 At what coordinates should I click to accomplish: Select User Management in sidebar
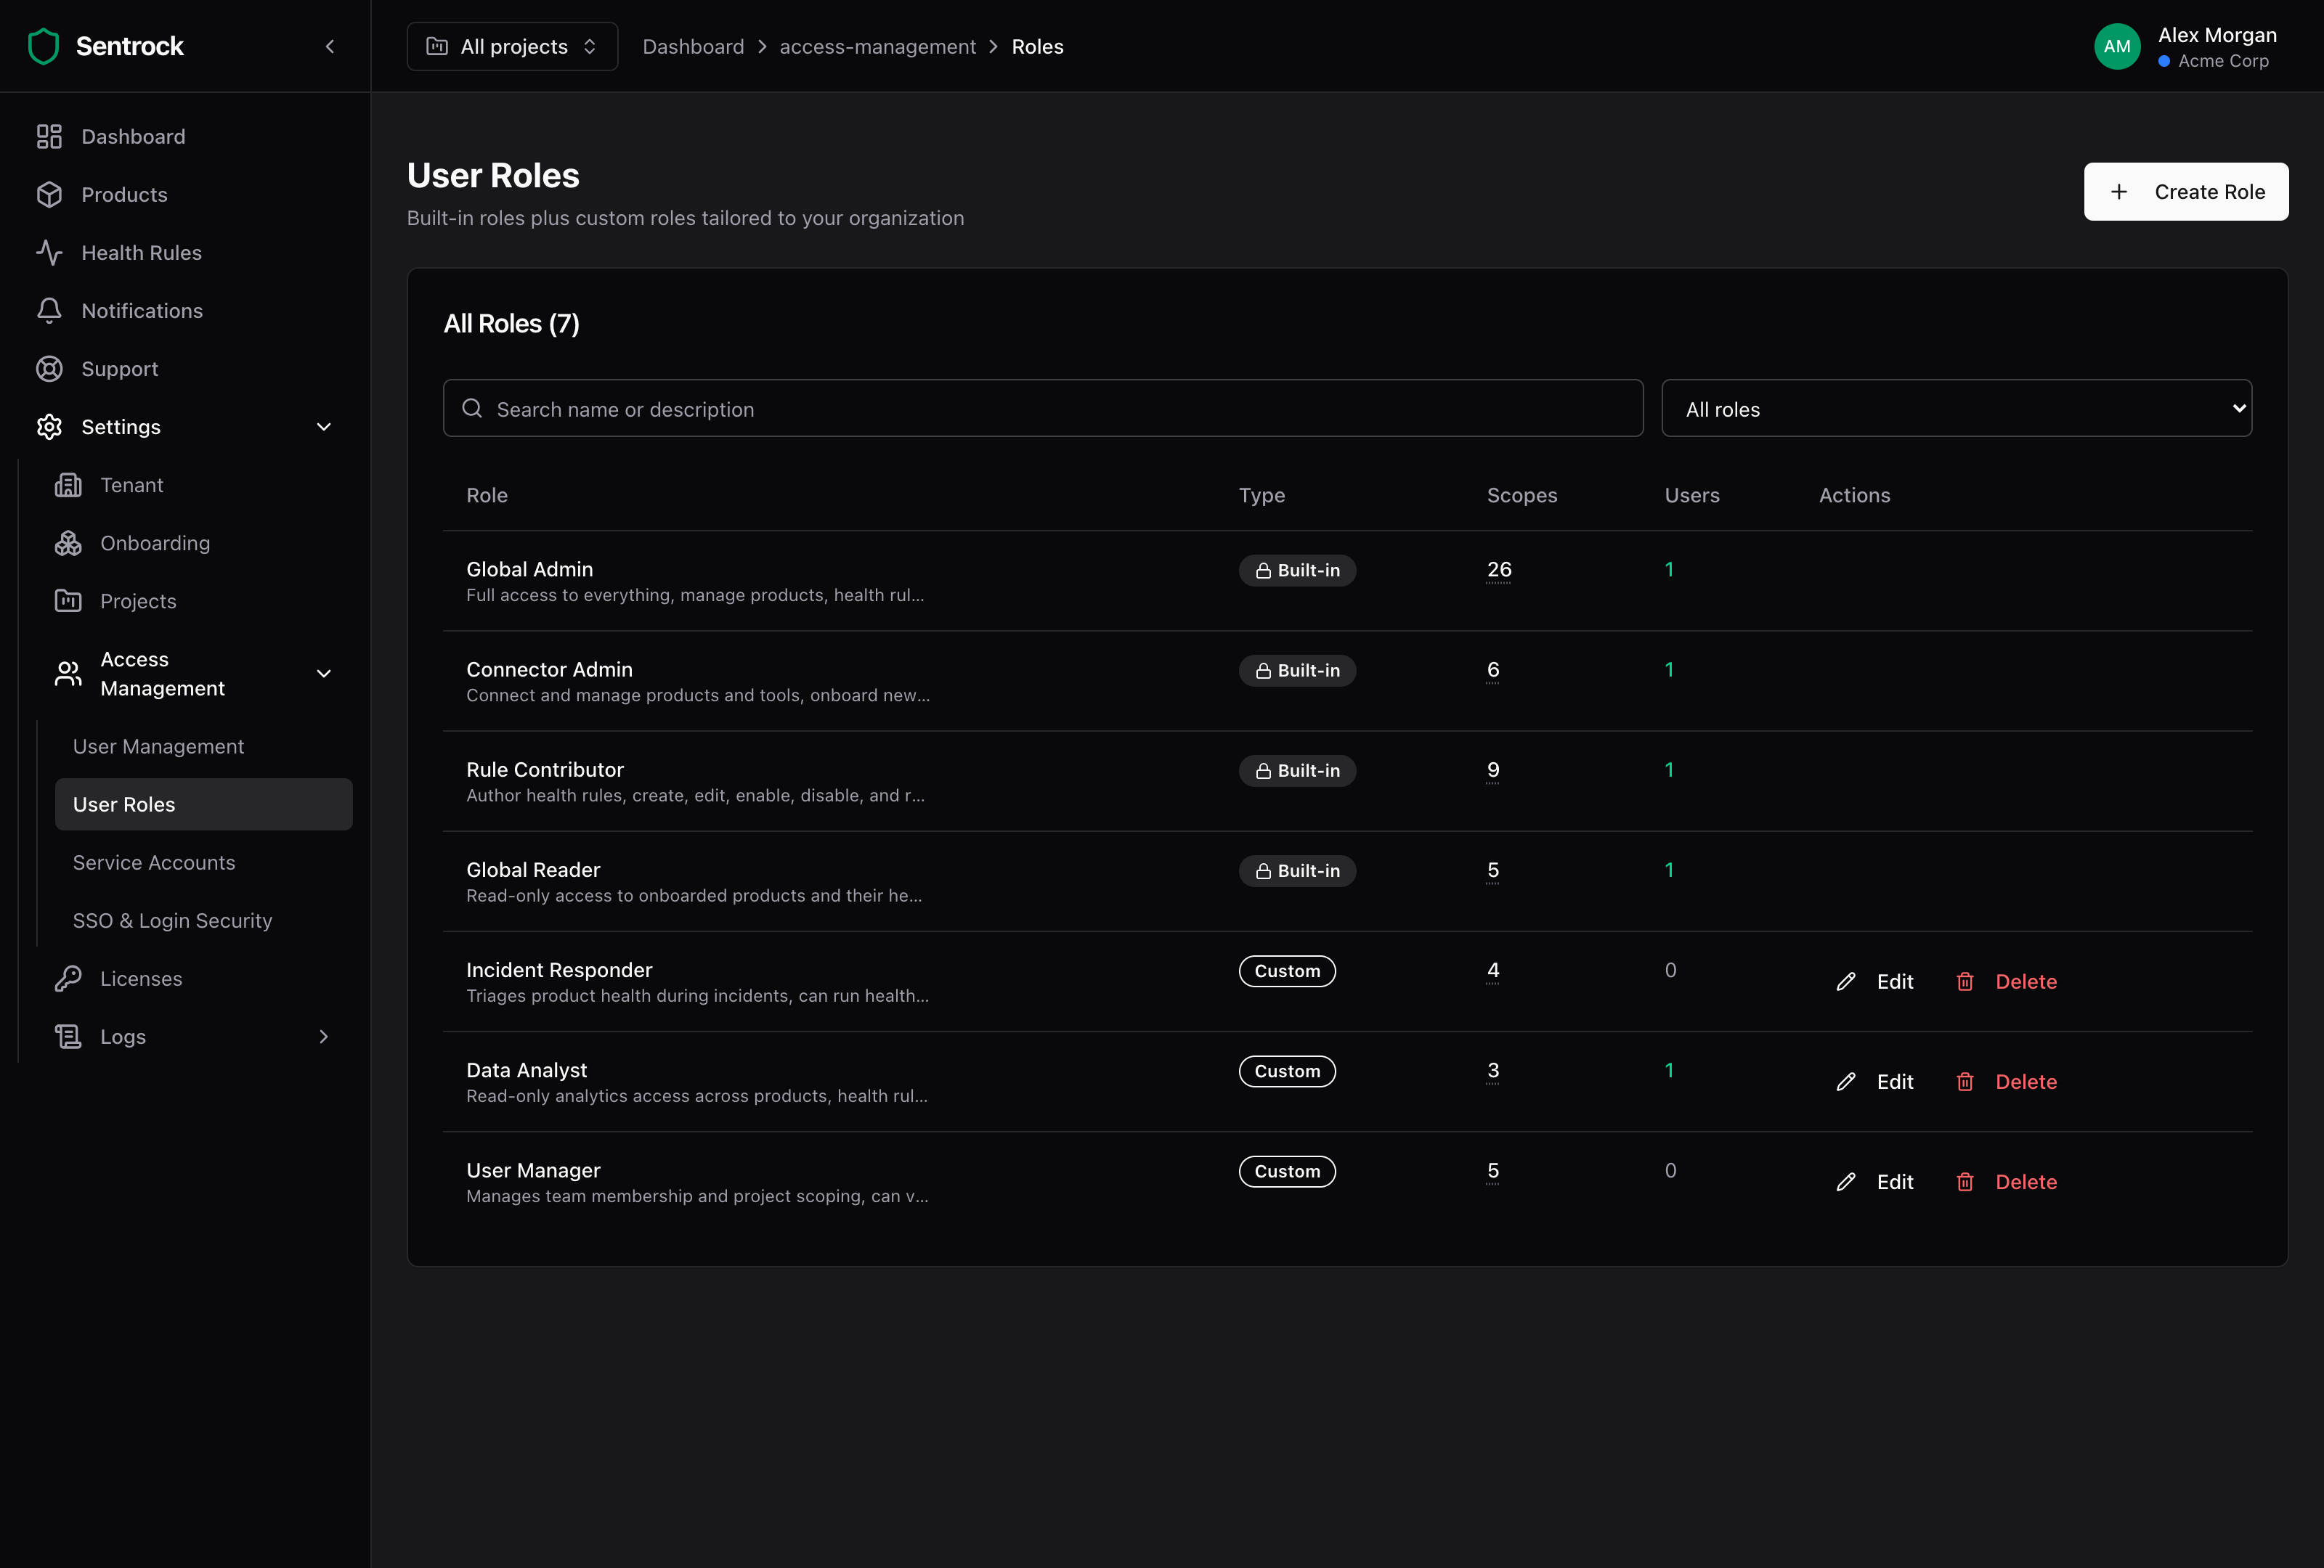point(204,746)
